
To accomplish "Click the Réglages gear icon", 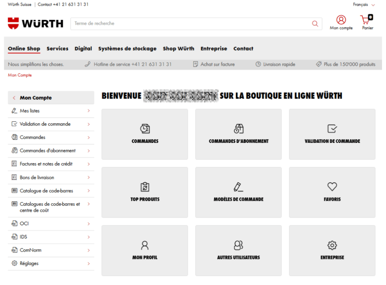I will click(x=14, y=263).
